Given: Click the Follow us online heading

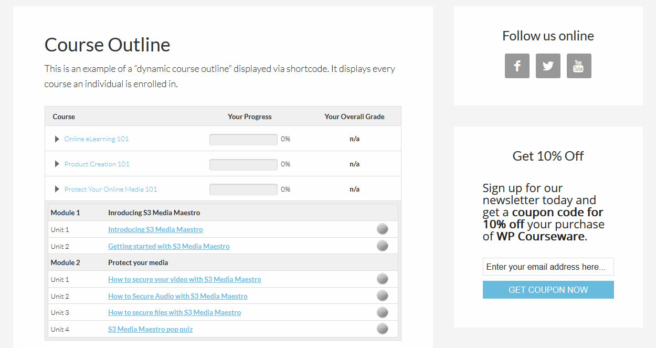Looking at the screenshot, I should point(548,36).
